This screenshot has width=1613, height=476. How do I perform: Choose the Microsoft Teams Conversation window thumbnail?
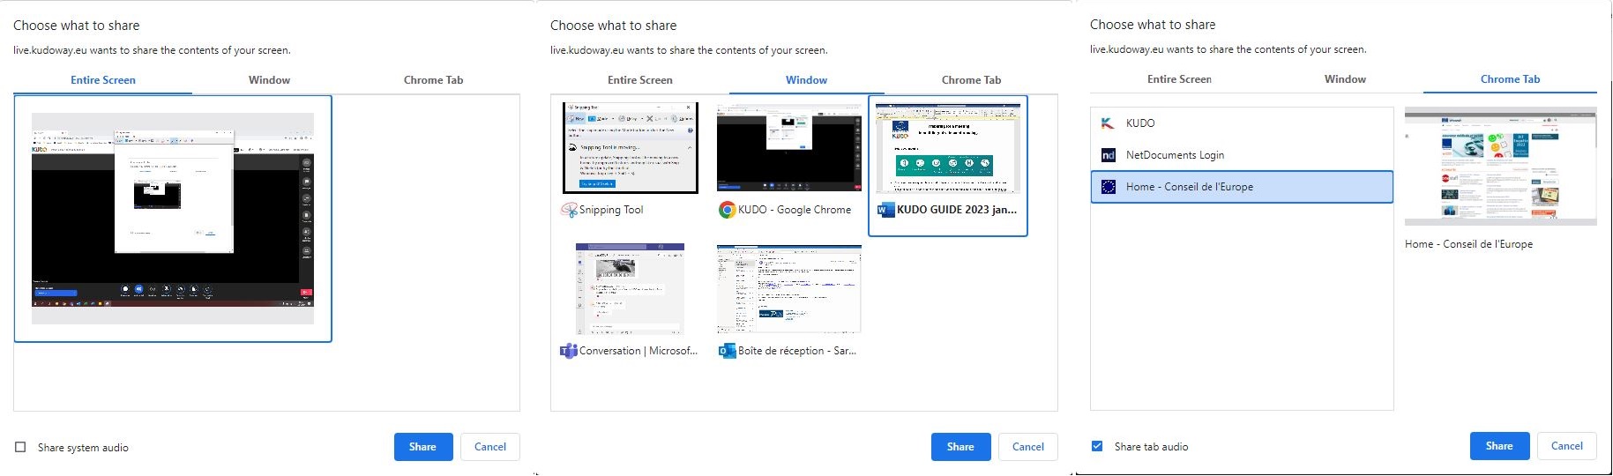631,289
